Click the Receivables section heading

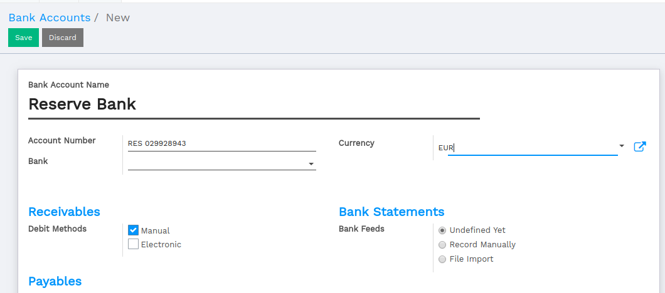64,211
